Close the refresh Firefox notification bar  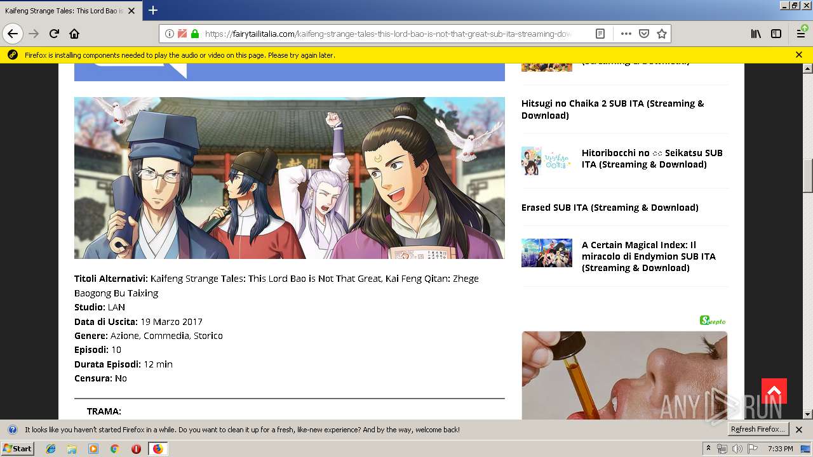click(799, 430)
